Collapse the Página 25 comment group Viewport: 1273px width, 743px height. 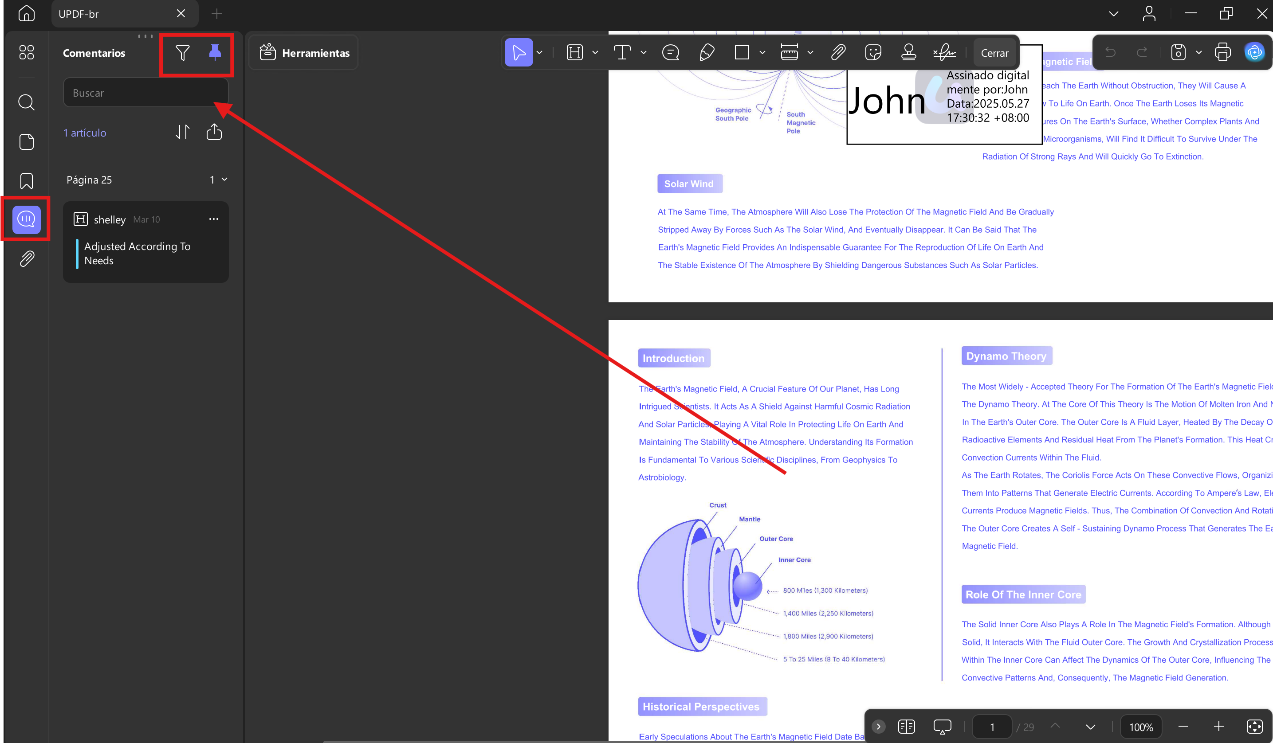pos(225,180)
